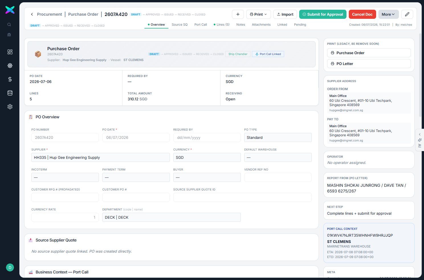
Task: Switch to the Pending tab
Action: pyautogui.click(x=300, y=25)
